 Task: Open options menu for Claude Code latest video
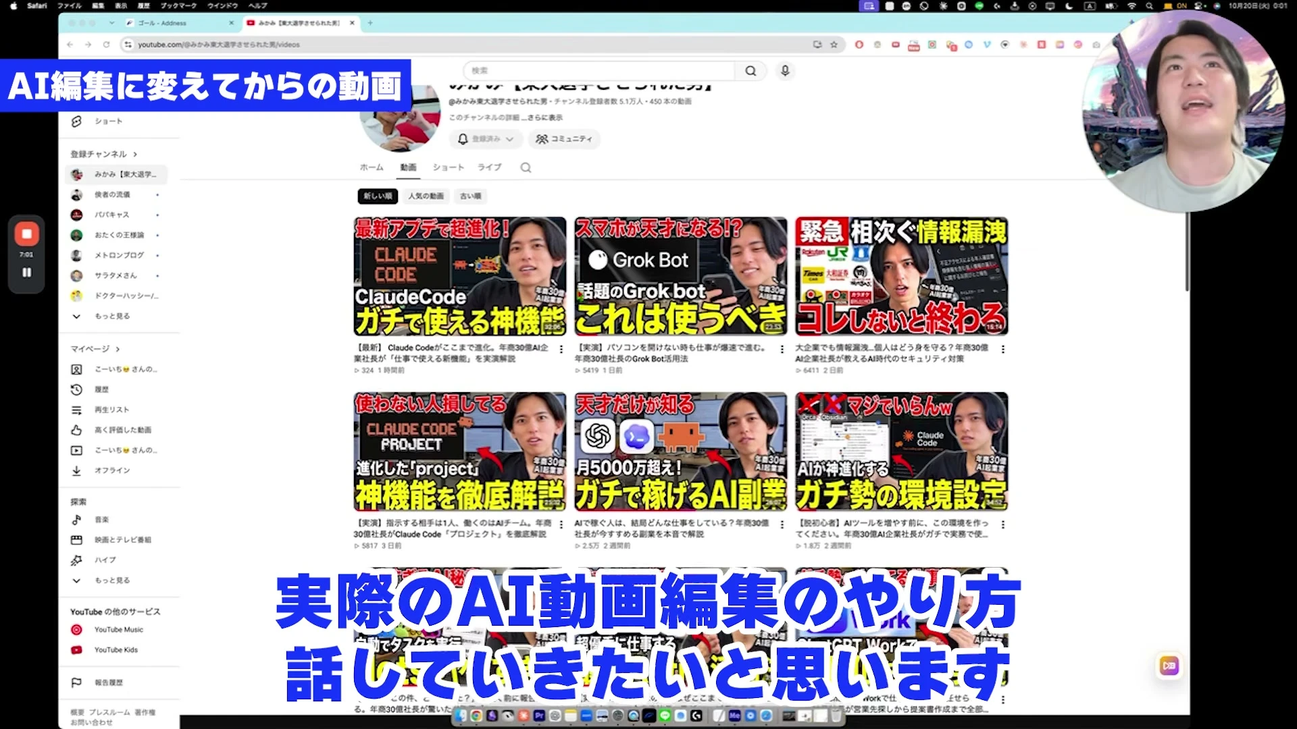point(561,350)
